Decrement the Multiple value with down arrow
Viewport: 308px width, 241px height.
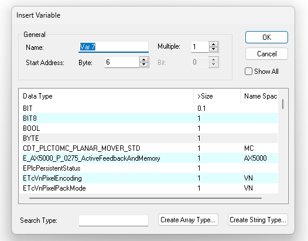pos(214,49)
